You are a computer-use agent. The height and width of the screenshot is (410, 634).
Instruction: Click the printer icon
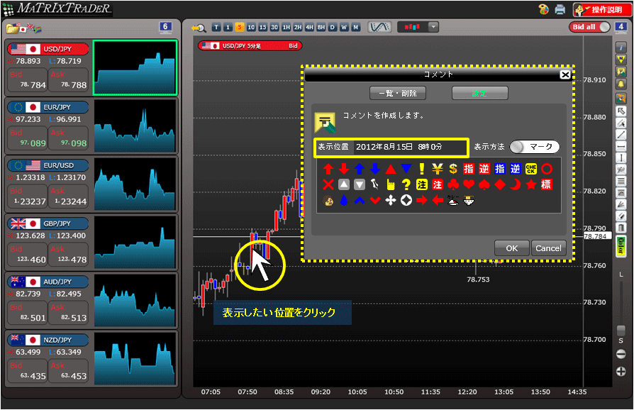click(560, 9)
